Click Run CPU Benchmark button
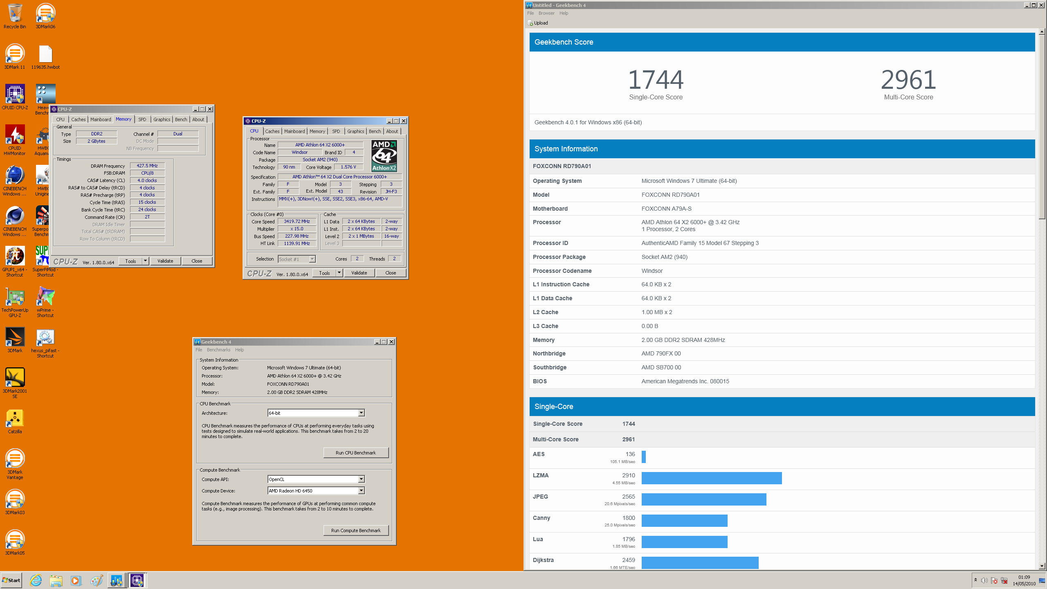Screen dimensions: 1047x589 click(356, 453)
